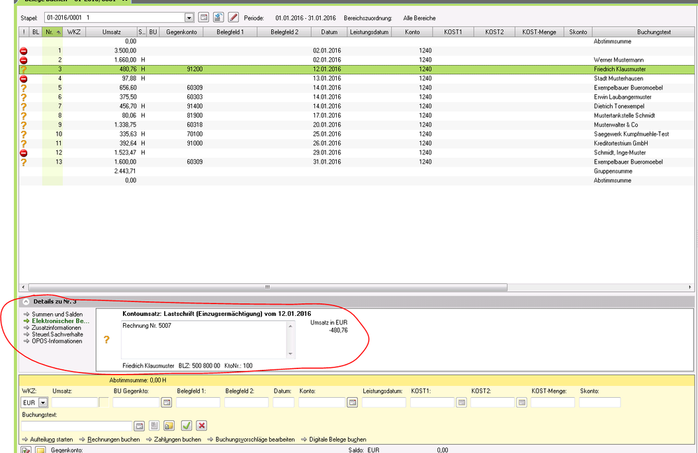Sort table by the Datum column header
The height and width of the screenshot is (453, 698).
pos(329,32)
